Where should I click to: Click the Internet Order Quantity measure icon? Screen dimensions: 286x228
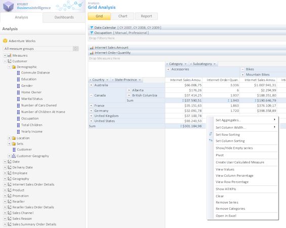pos(92,53)
